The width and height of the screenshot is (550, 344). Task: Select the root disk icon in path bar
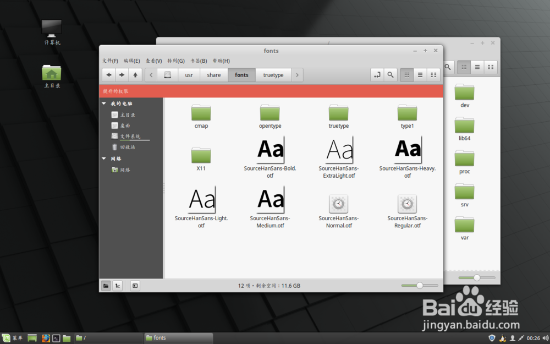pos(168,75)
